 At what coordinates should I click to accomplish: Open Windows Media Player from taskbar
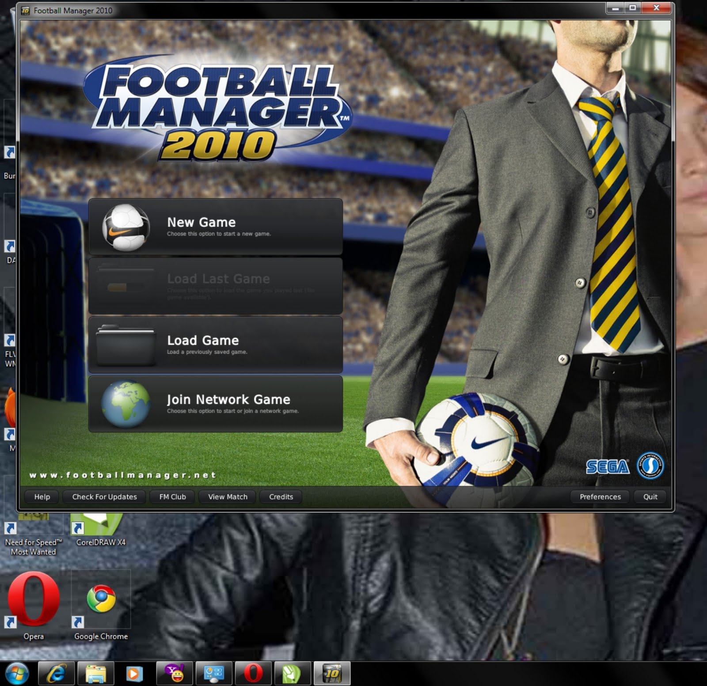click(135, 674)
